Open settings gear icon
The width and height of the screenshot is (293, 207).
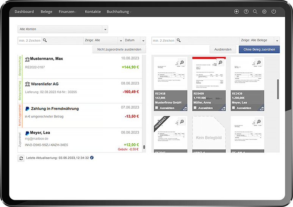pyautogui.click(x=264, y=12)
